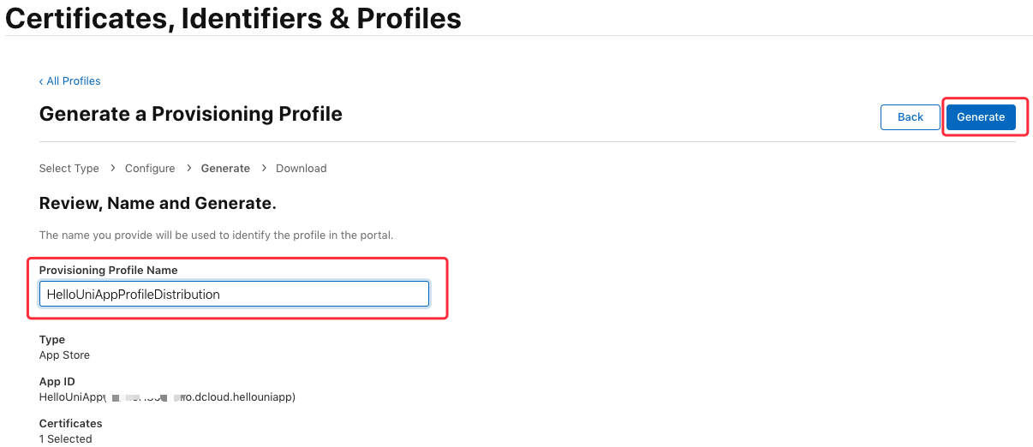Click the 'Certificates' section label
1033x447 pixels.
[x=70, y=424]
